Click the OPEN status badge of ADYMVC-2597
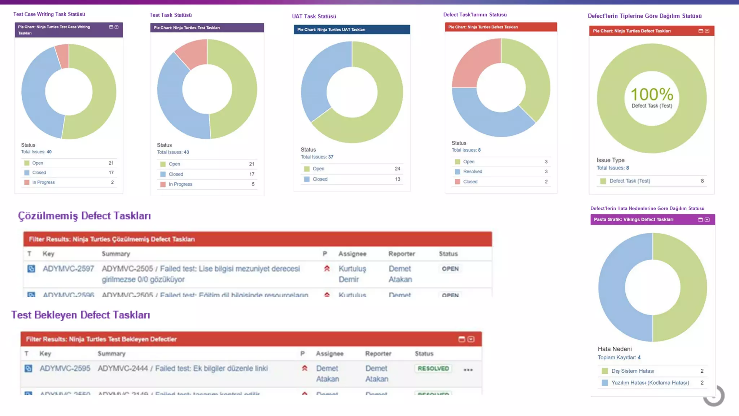The image size is (739, 416). [450, 269]
